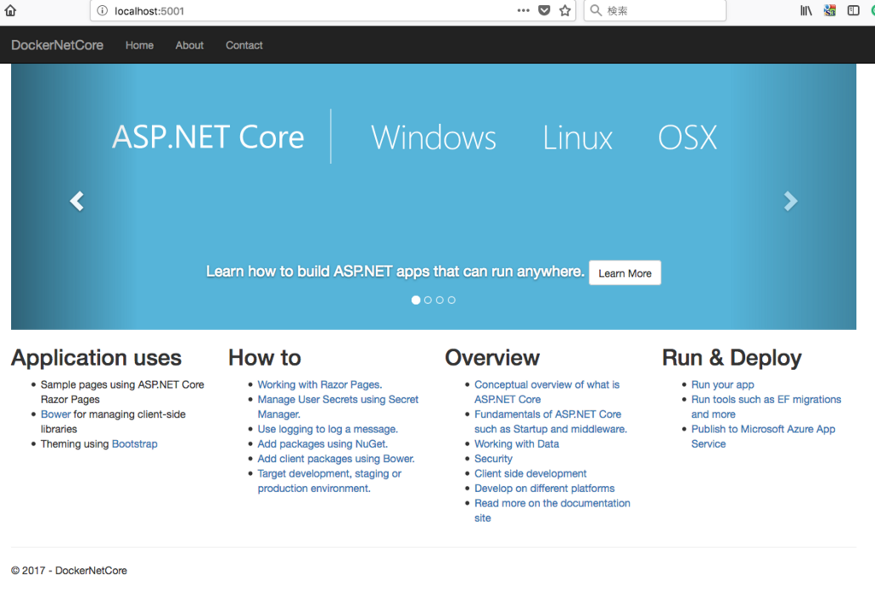Select fourth carousel indicator dot
This screenshot has height=592, width=875.
coord(451,300)
